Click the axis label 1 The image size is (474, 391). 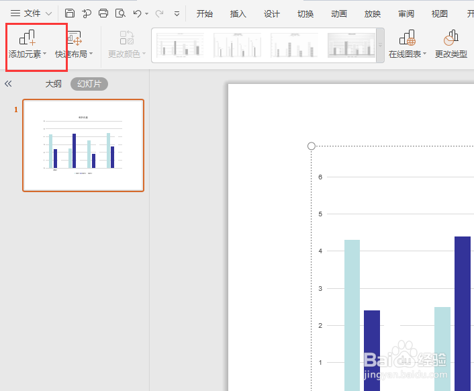(x=320, y=362)
